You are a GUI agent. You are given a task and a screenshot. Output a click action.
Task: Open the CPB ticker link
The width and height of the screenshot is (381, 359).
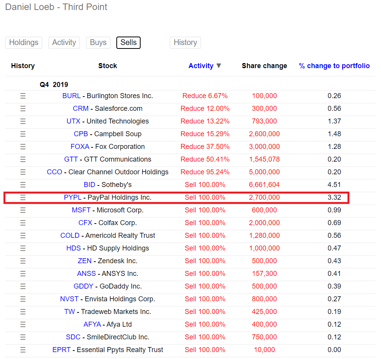click(81, 134)
